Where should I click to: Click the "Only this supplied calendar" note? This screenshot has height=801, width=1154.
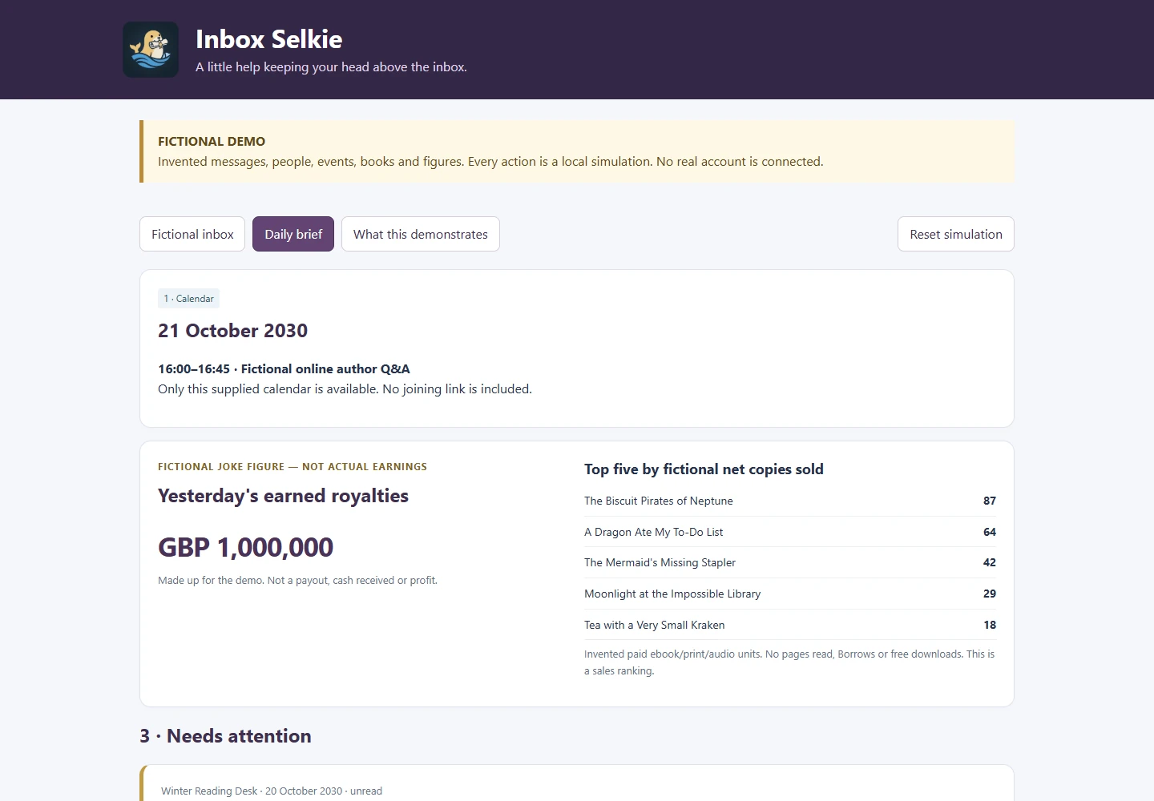(345, 389)
